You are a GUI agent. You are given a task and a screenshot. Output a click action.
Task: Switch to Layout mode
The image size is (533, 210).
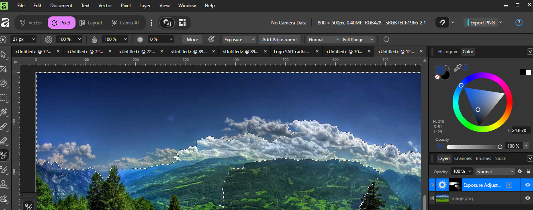[x=91, y=23]
